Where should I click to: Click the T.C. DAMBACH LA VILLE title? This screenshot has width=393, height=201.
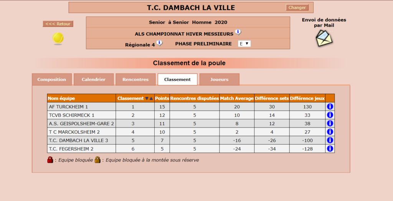pos(191,8)
